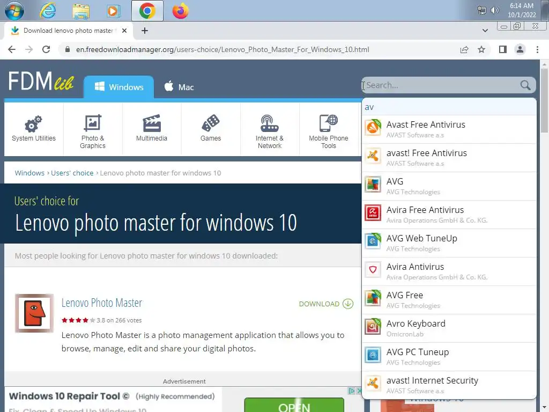Select Windows platform tab

tap(118, 87)
